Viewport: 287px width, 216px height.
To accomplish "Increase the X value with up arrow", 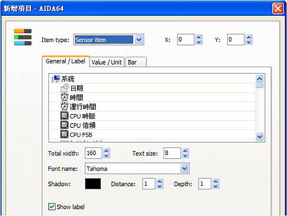I will [199, 37].
